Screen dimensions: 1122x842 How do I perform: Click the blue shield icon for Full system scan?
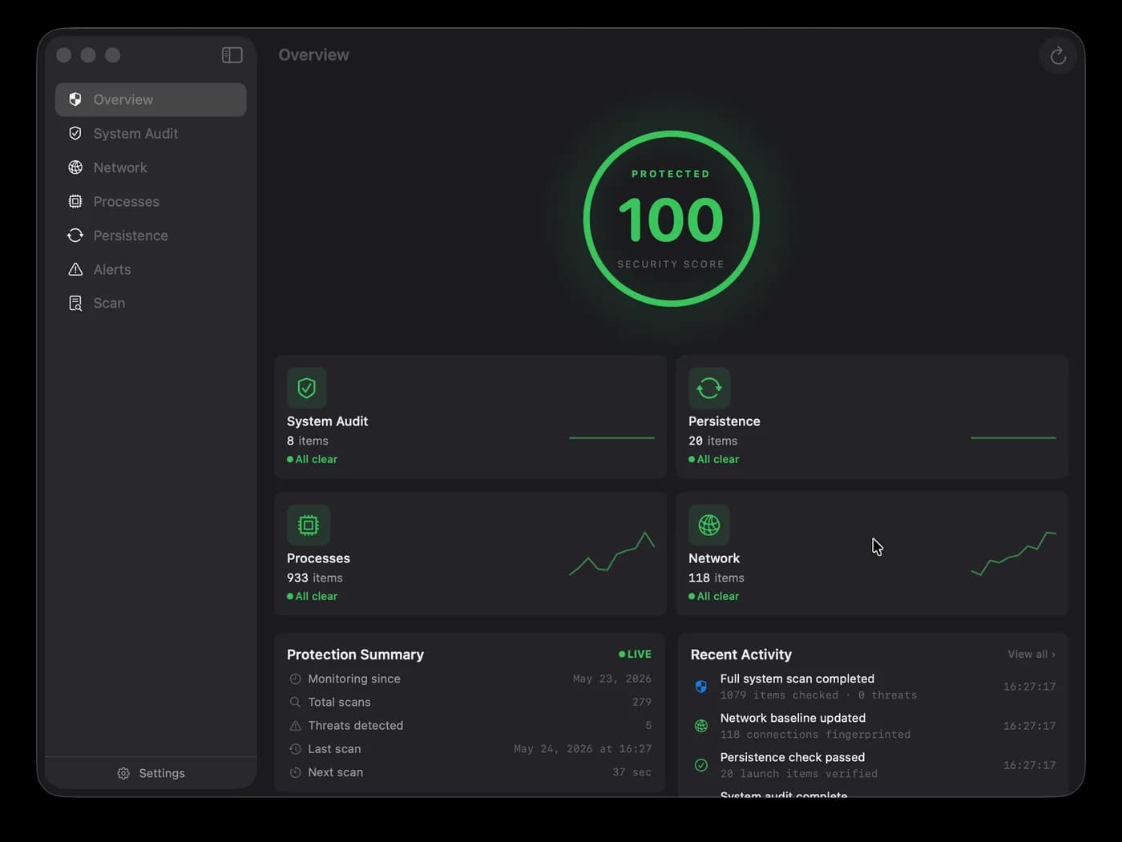[701, 687]
